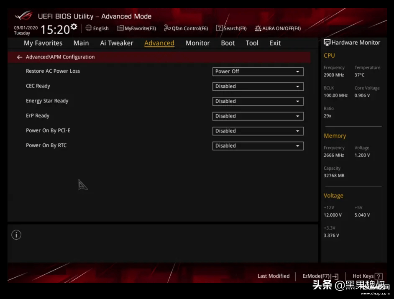This screenshot has height=299, width=394.
Task: Open clock settings gear icon
Action: pyautogui.click(x=74, y=26)
